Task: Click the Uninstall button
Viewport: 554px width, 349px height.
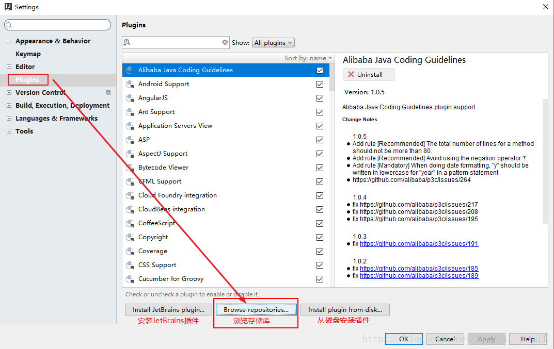Action: coord(369,74)
